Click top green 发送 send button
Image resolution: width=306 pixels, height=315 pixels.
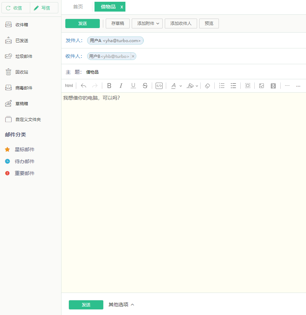[x=83, y=24]
